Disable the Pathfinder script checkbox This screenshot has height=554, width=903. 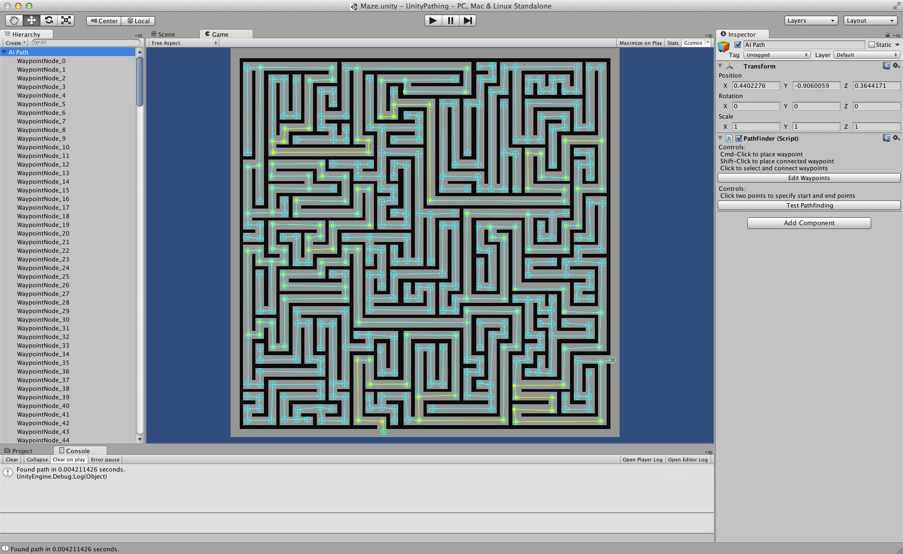(x=739, y=138)
